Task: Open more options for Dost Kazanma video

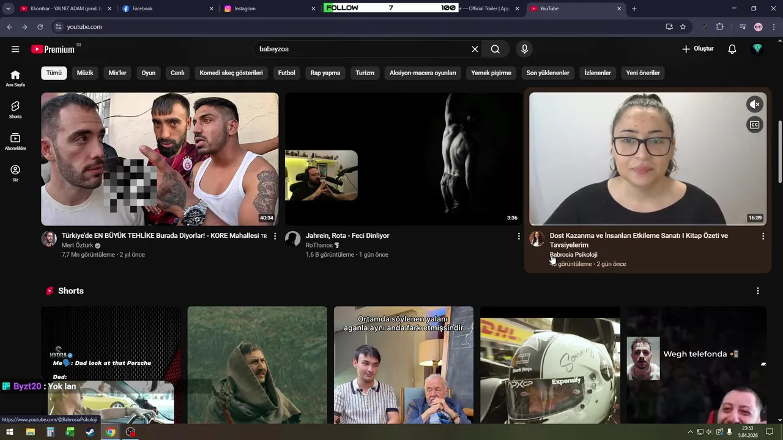Action: 763,236
